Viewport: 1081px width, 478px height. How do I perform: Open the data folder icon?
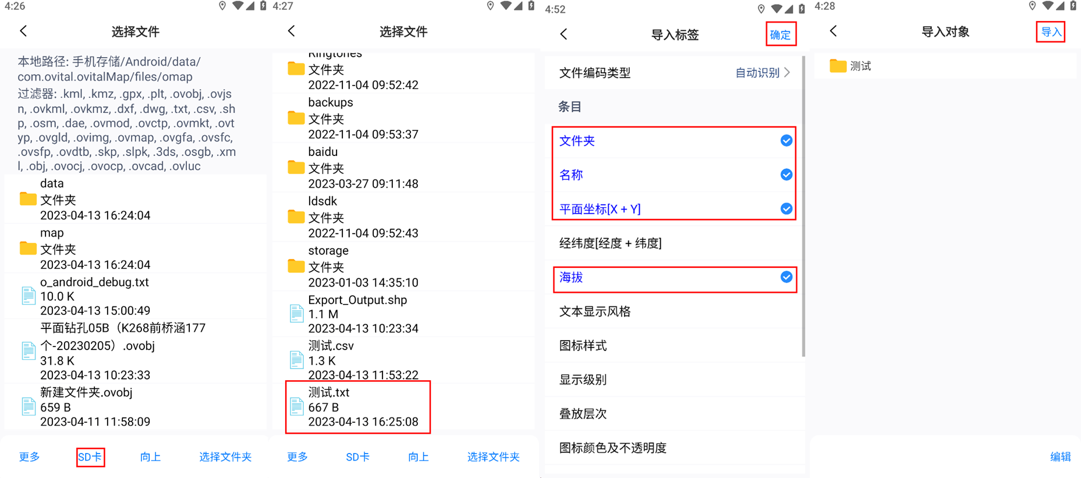pos(27,199)
